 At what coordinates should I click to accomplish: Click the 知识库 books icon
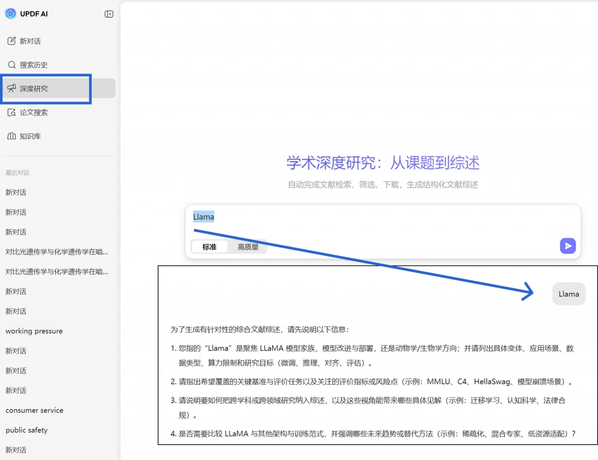pyautogui.click(x=12, y=136)
